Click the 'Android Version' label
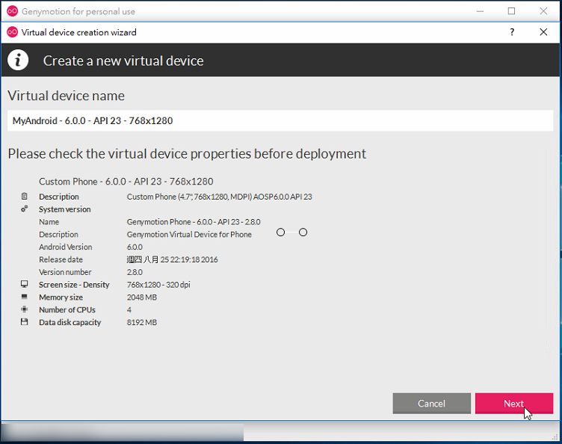Image resolution: width=562 pixels, height=444 pixels. (66, 247)
